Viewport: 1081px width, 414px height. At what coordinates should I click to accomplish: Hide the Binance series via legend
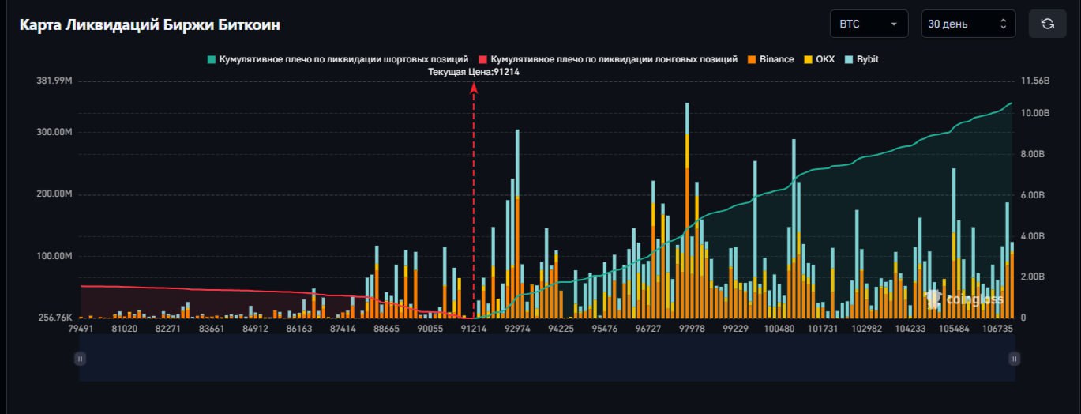770,59
